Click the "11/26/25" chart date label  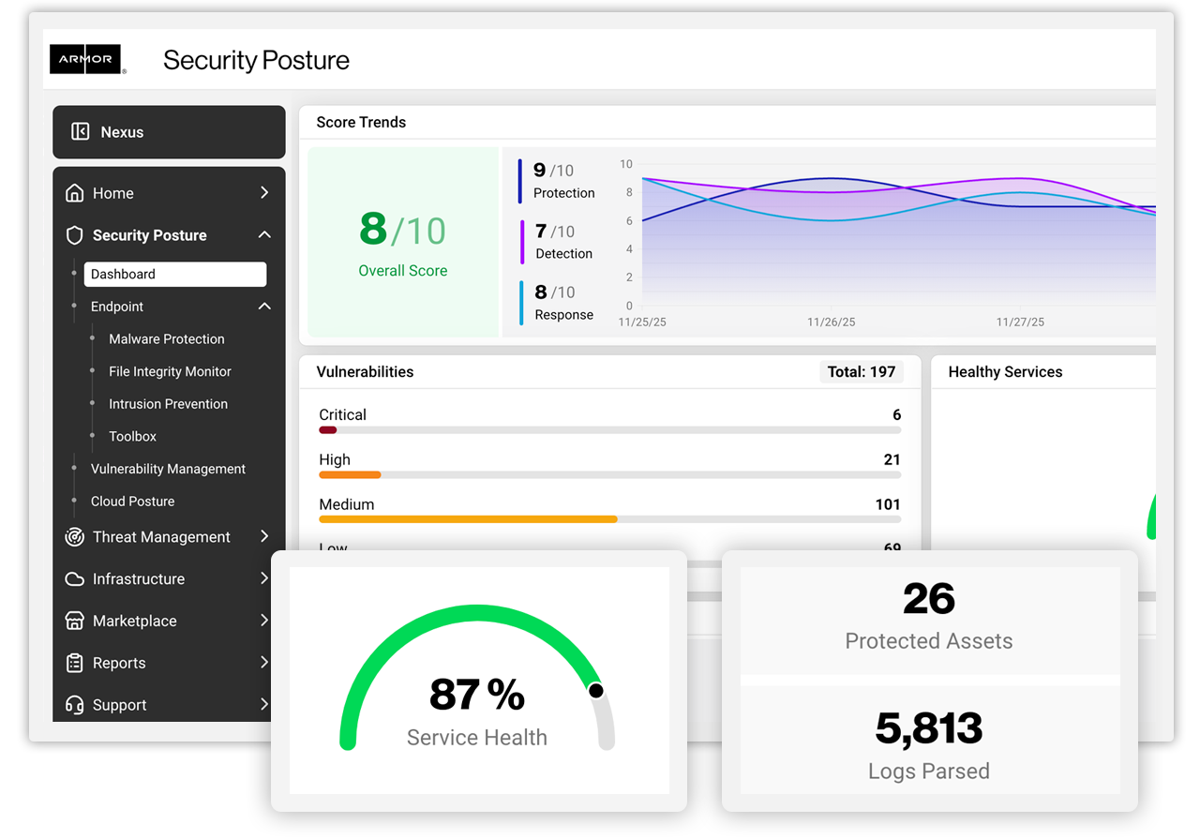[832, 322]
